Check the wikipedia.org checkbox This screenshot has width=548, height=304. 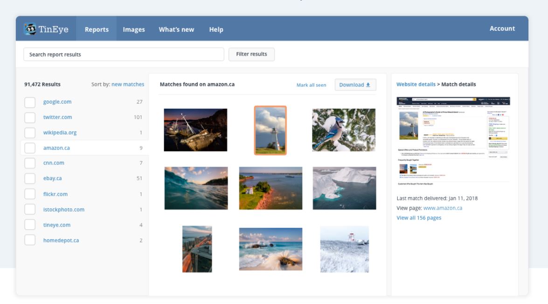point(30,133)
